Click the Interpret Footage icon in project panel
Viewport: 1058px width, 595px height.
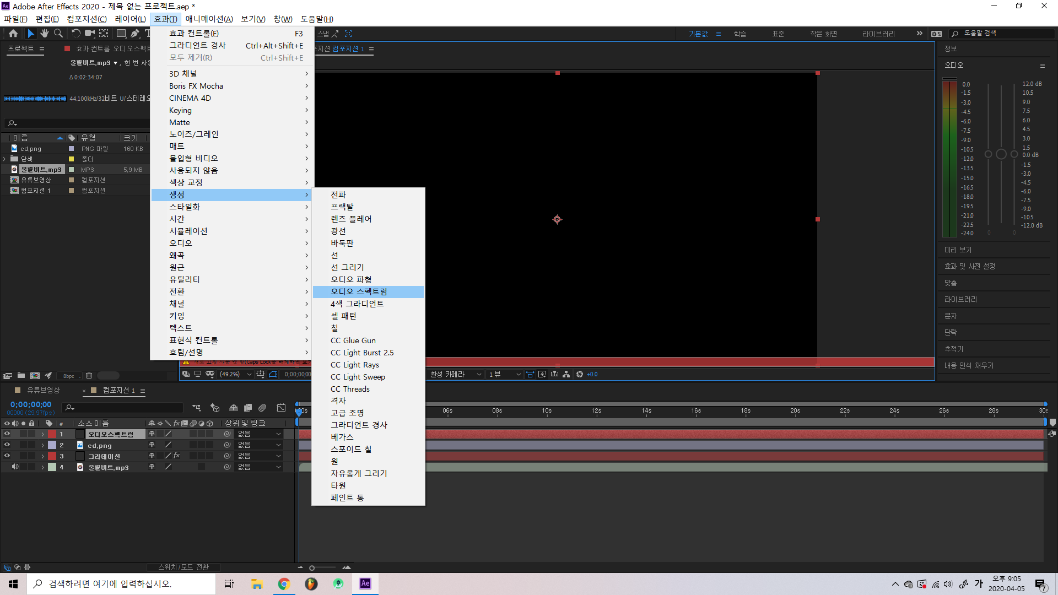[x=7, y=376]
